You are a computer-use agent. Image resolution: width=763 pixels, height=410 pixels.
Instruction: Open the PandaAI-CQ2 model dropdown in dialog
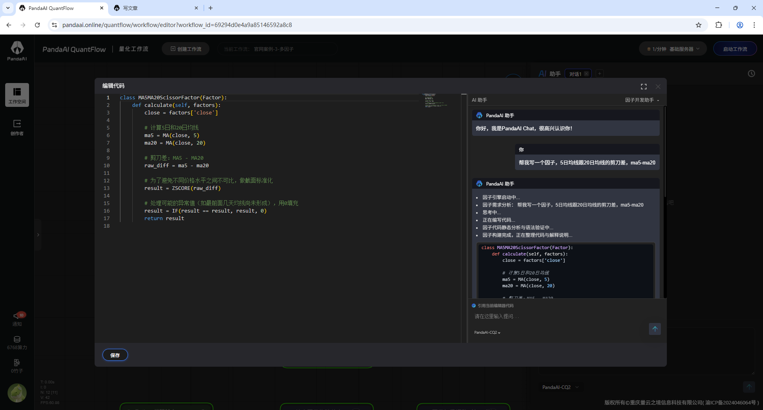487,333
